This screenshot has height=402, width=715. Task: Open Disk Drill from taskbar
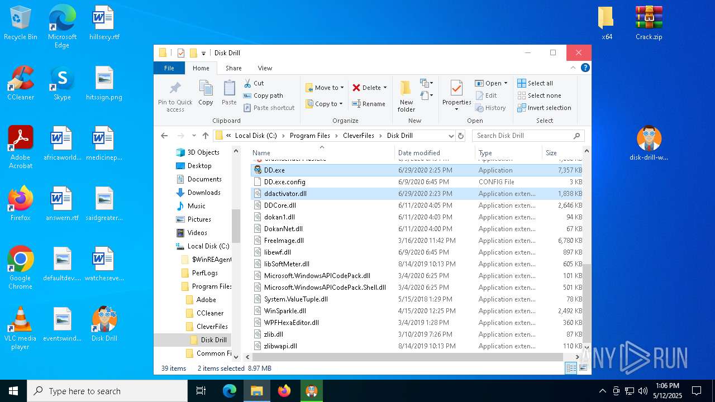(312, 391)
